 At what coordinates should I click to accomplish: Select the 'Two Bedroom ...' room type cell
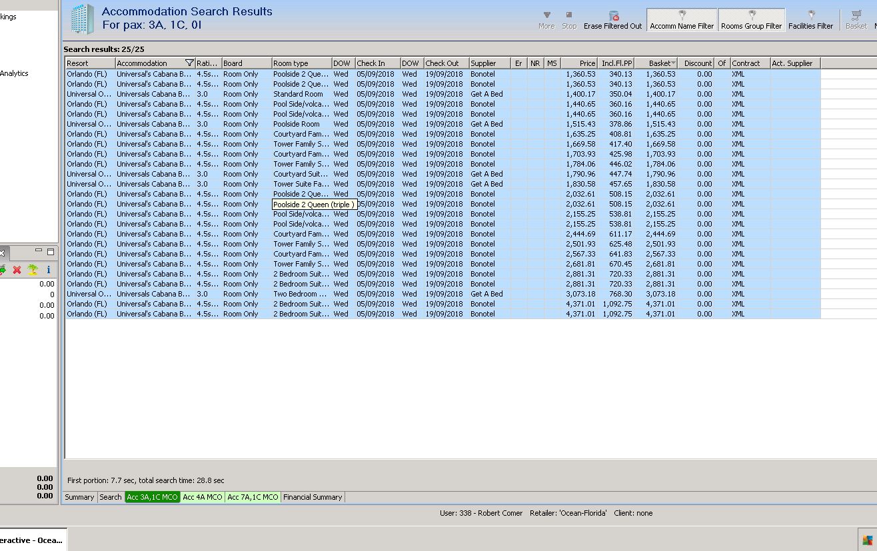click(301, 294)
